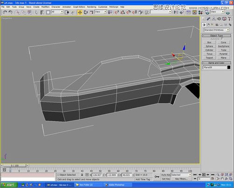Open the Customize menu
The image size is (234, 188).
tap(103, 7)
